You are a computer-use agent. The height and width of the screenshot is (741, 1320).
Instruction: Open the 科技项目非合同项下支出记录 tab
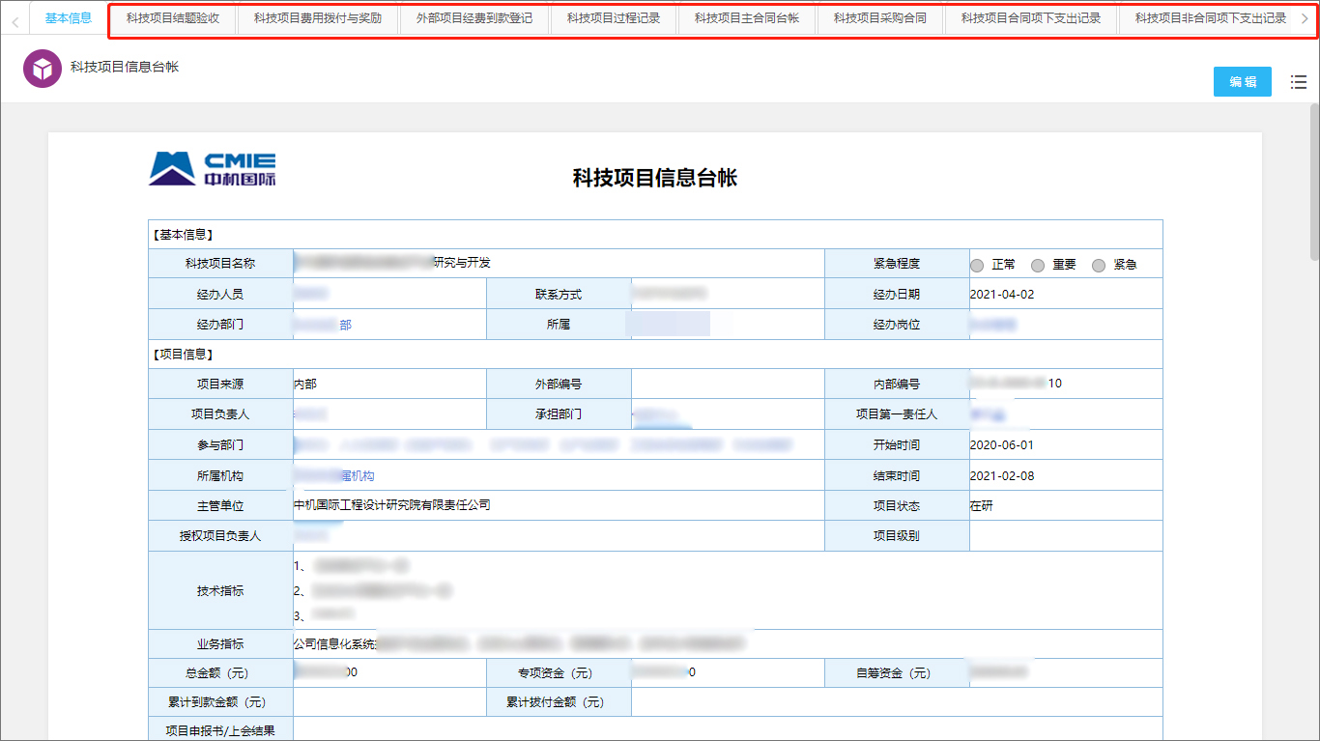point(1210,18)
